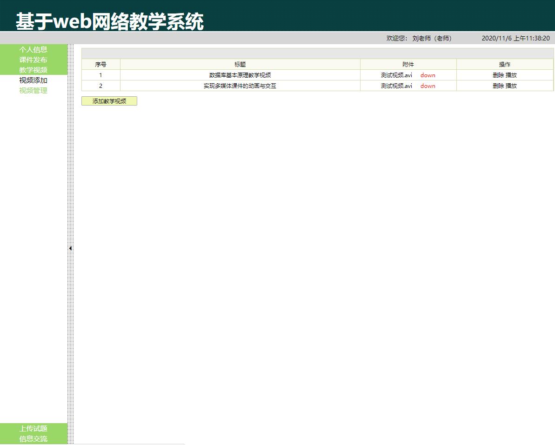Collapse the 教学视频 menu section
This screenshot has height=445, width=555.
point(33,70)
